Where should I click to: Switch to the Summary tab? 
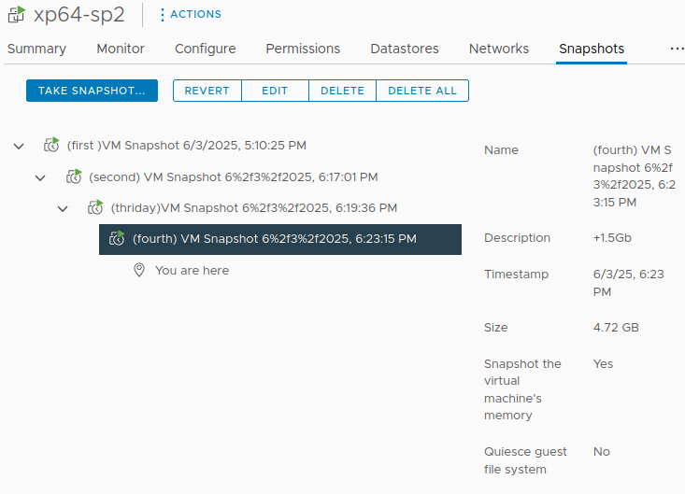point(36,49)
